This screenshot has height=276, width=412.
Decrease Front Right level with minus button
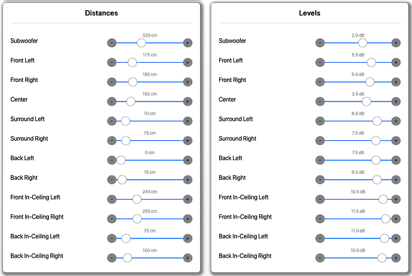coord(320,82)
